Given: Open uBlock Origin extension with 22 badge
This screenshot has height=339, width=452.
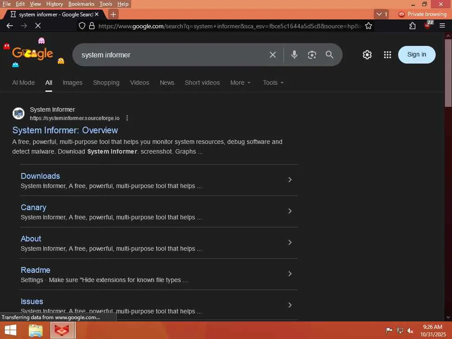Looking at the screenshot, I should 428,25.
